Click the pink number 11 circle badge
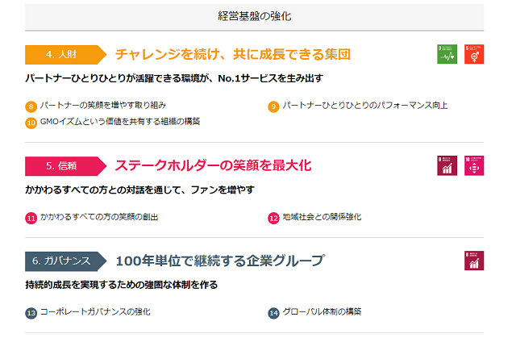 [x=31, y=218]
